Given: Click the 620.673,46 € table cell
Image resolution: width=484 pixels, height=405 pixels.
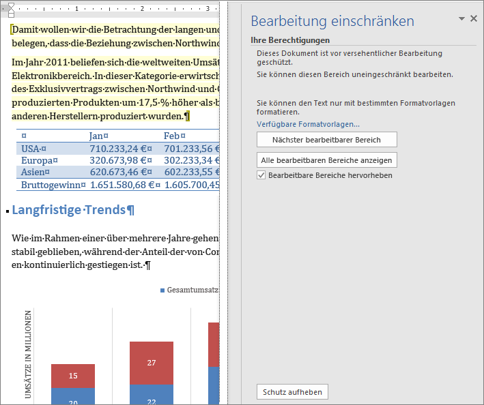Looking at the screenshot, I should coord(121,172).
